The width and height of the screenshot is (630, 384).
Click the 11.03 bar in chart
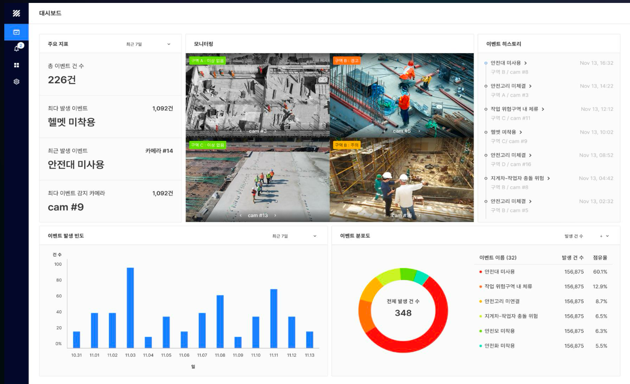[130, 307]
